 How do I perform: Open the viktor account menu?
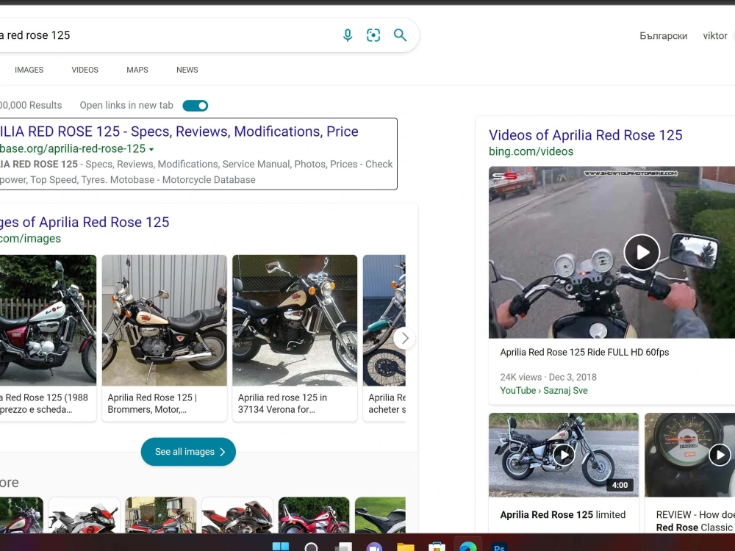715,35
